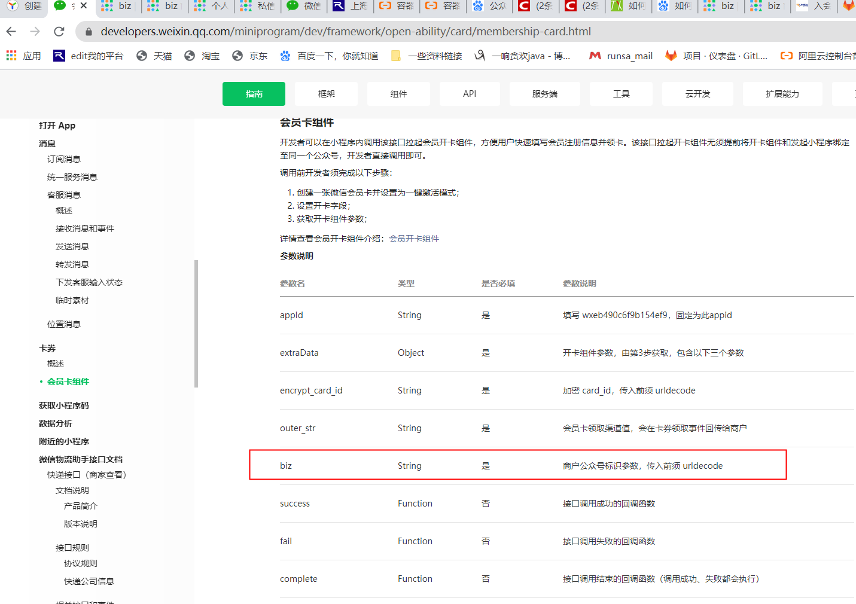Viewport: 856px width, 604px height.
Task: Open 版本说明 in the sidebar
Action: pos(81,524)
